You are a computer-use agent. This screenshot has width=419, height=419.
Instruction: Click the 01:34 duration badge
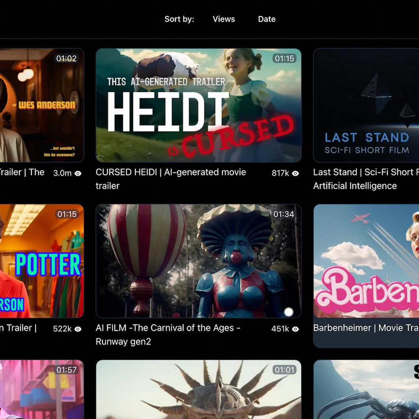[284, 214]
